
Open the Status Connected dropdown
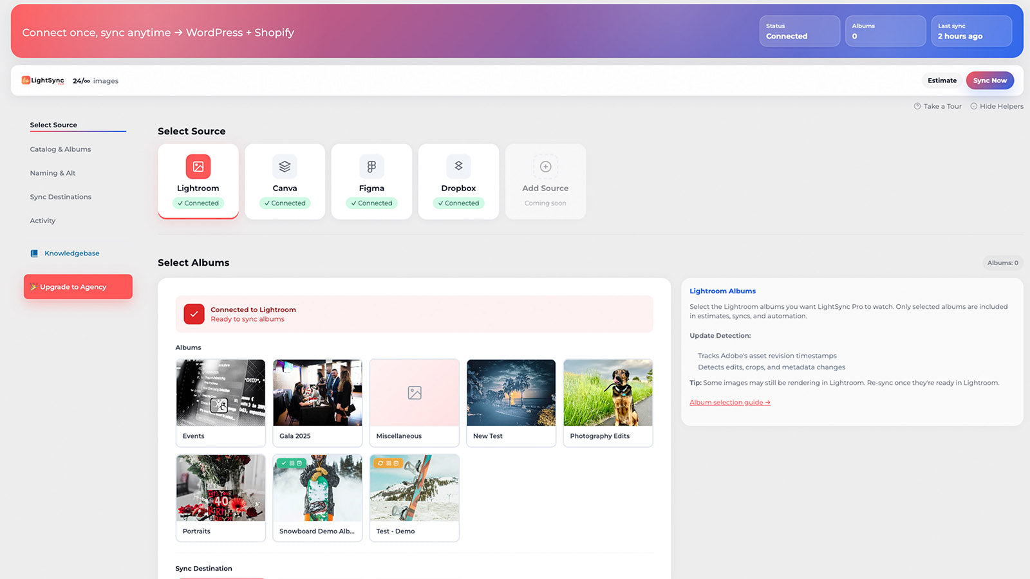pyautogui.click(x=799, y=31)
